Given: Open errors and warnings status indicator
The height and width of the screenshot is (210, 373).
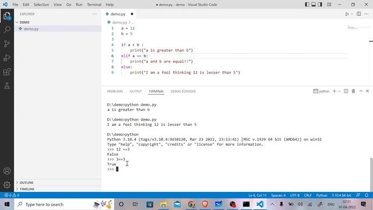Looking at the screenshot, I should coord(12,195).
